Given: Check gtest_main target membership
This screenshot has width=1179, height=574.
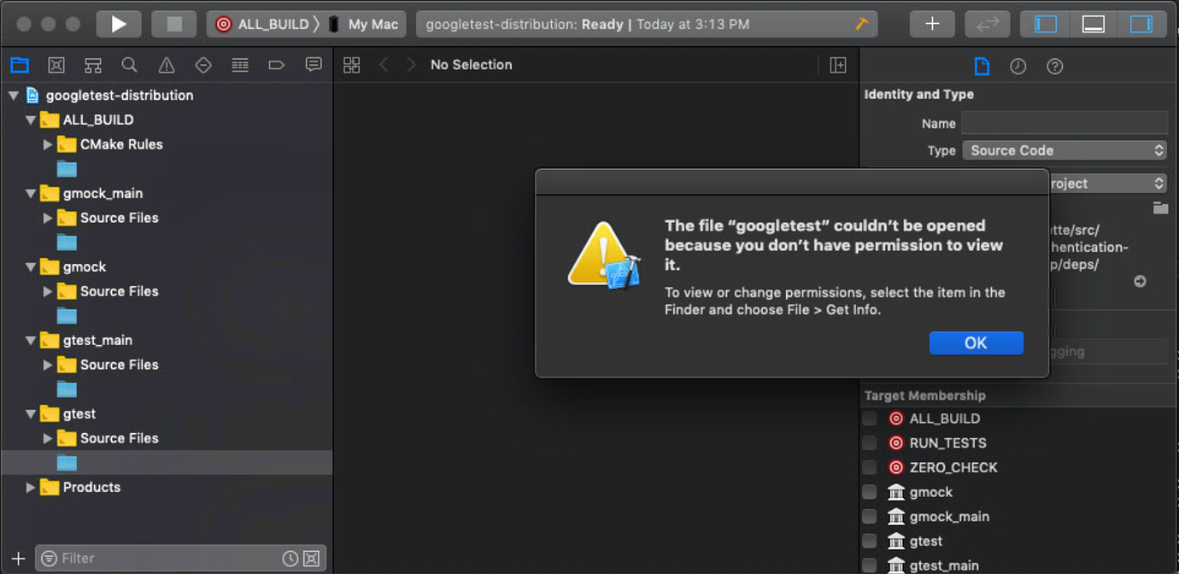Looking at the screenshot, I should (869, 565).
